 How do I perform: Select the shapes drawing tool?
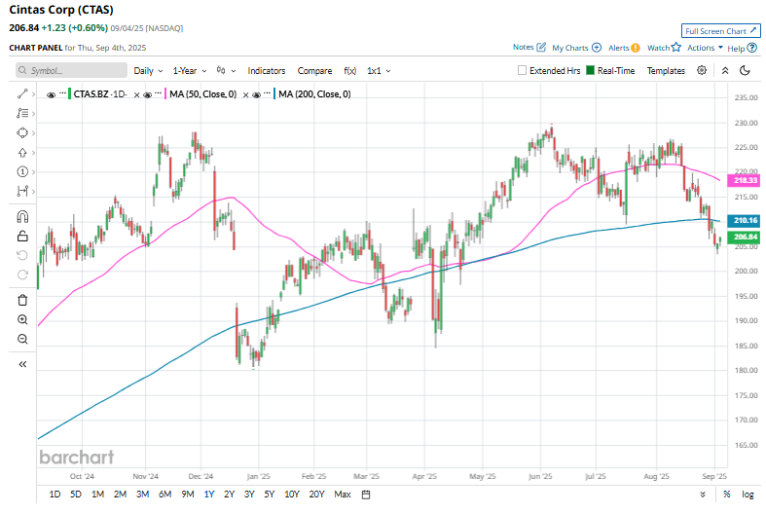coord(22,133)
